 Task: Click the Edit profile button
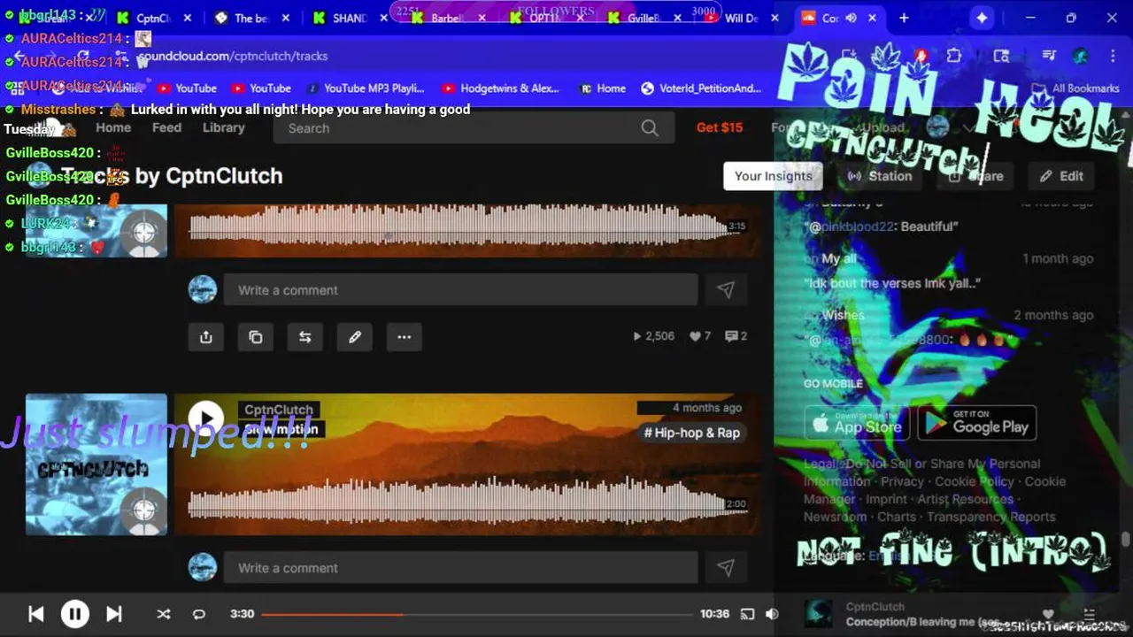pos(1062,176)
